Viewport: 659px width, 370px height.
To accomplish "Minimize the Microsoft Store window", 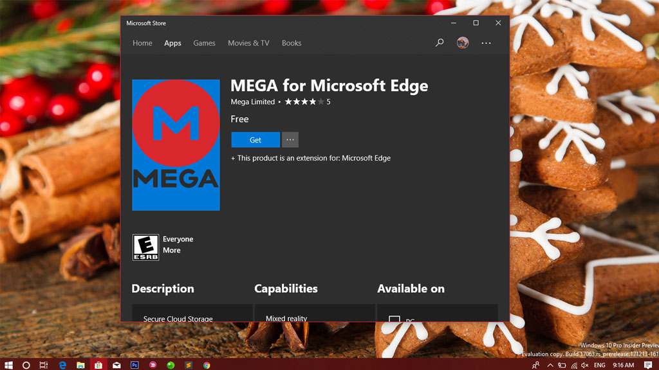I will tap(454, 23).
